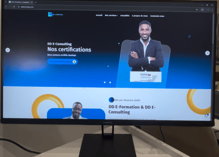Close the DD E-Formation browser tab
Viewport: 219px width, 157px height.
pos(32,2)
